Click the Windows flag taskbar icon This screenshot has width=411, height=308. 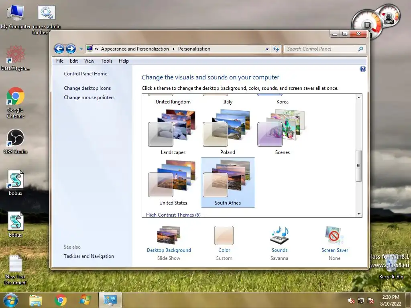coord(85,300)
